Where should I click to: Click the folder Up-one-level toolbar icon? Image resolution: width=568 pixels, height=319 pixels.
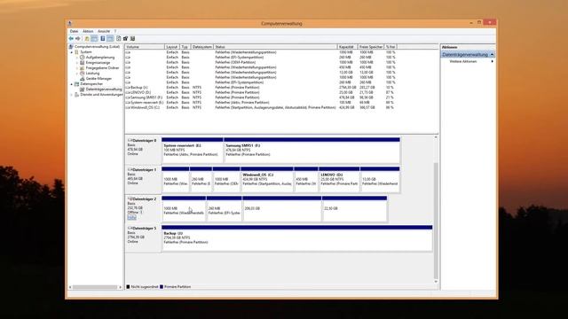pyautogui.click(x=87, y=38)
